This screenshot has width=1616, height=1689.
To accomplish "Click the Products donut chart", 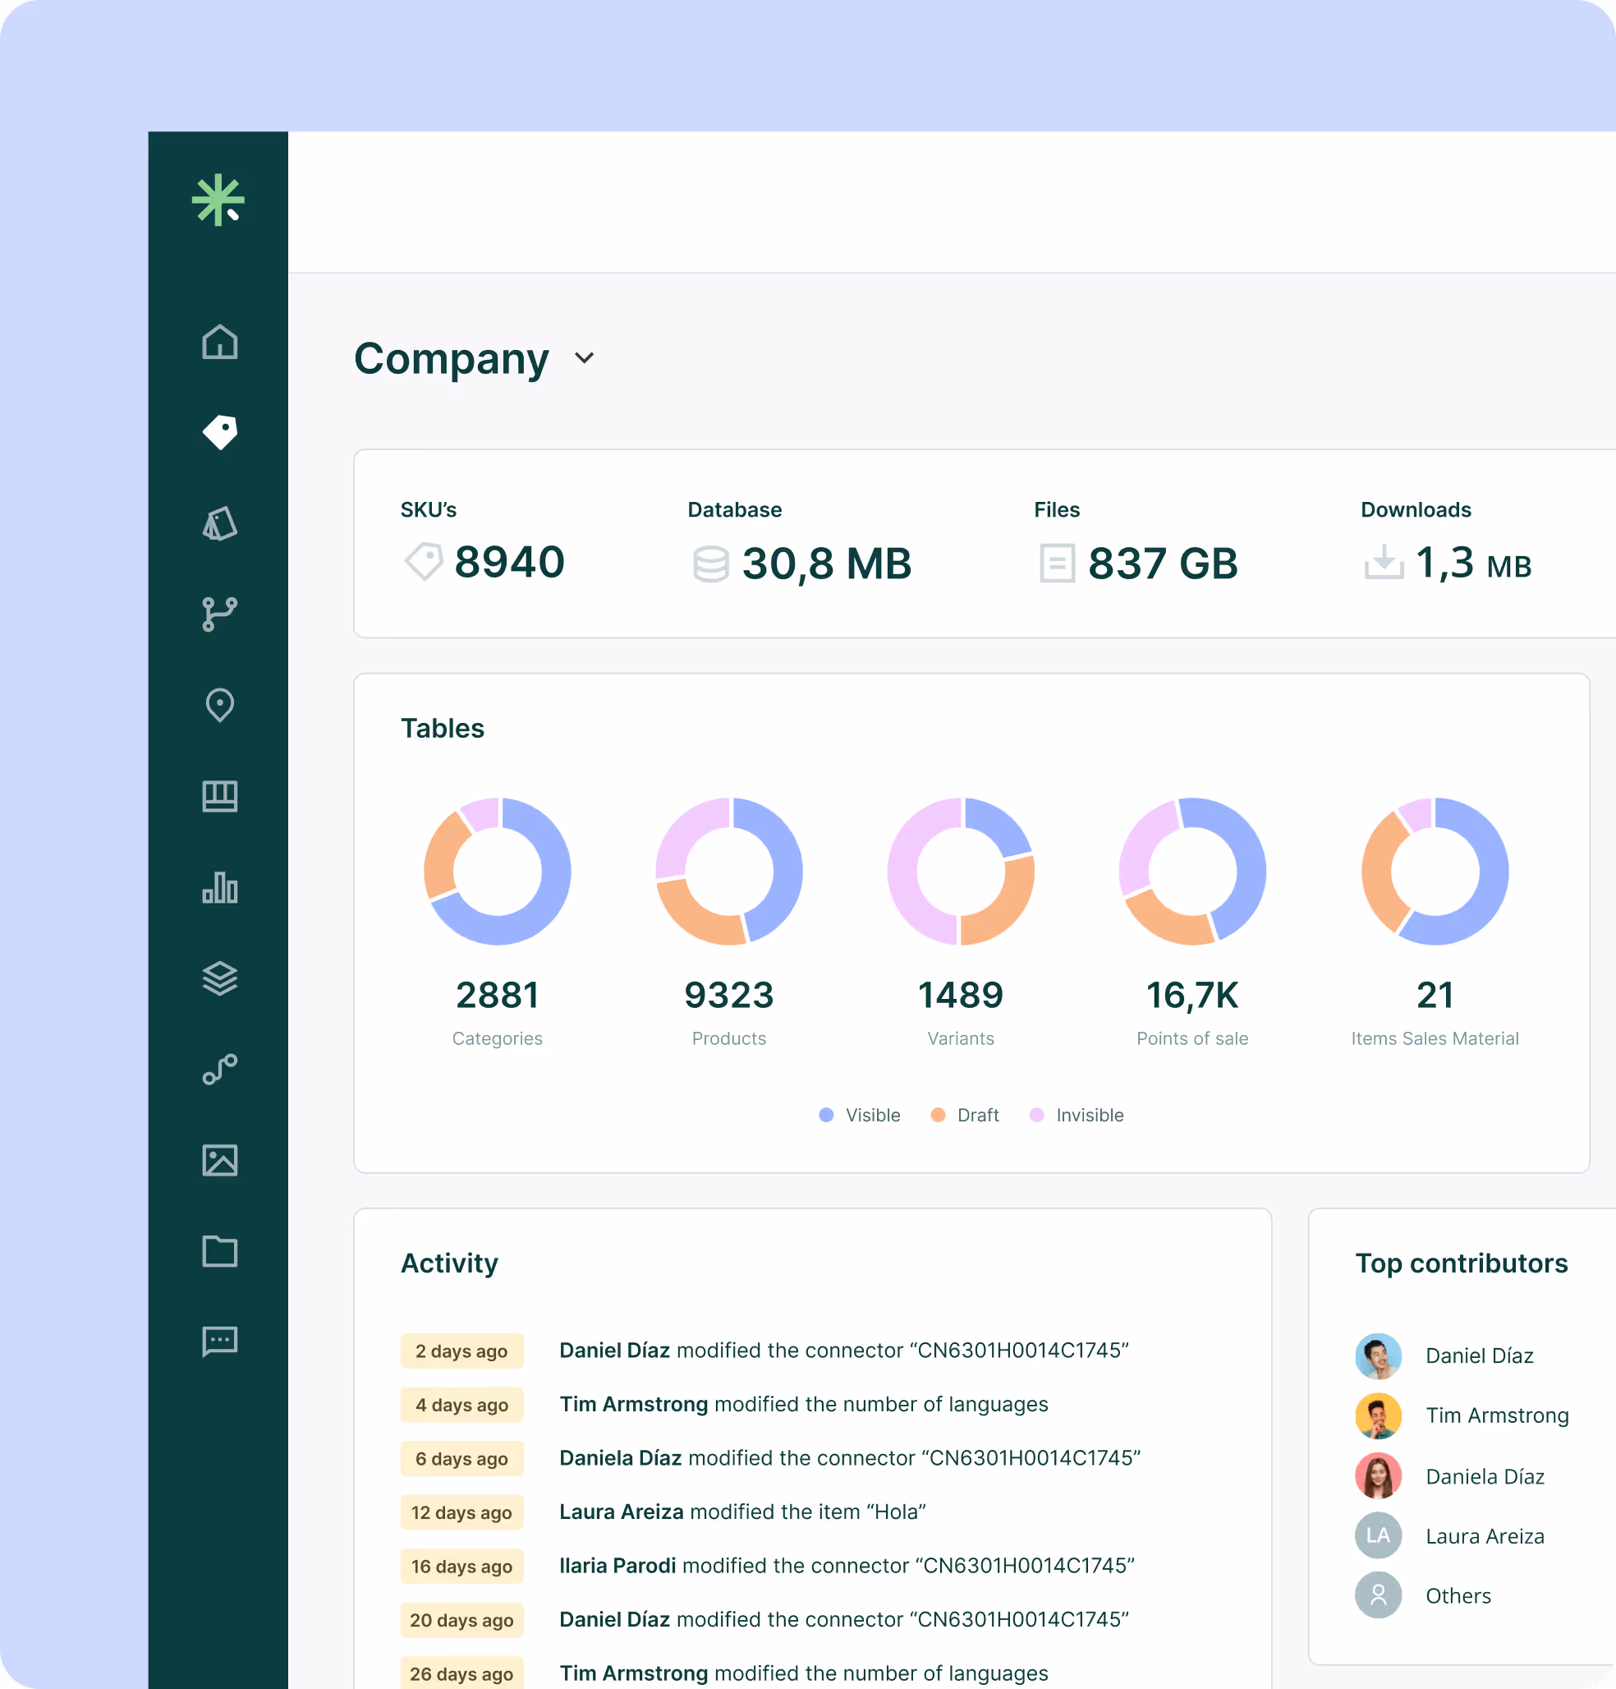I will [x=728, y=872].
